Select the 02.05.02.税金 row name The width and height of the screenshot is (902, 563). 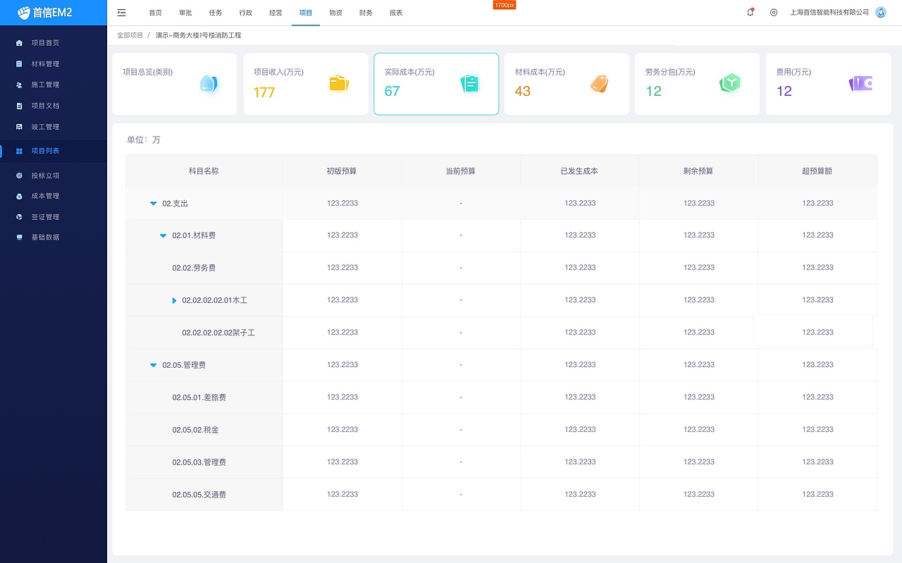(x=195, y=430)
